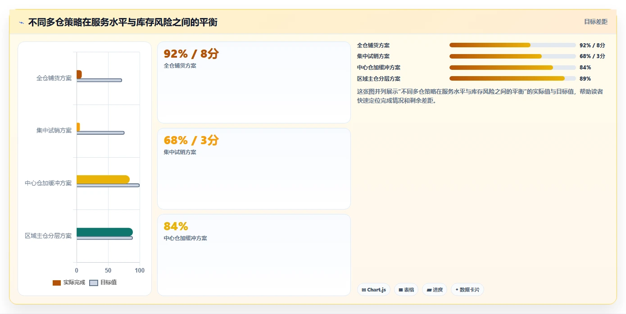626x314 pixels.
Task: Click the 84% value in progress list
Action: [585, 68]
